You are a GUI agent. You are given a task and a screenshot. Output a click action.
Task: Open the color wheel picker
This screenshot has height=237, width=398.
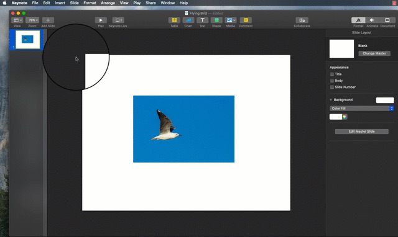345,117
